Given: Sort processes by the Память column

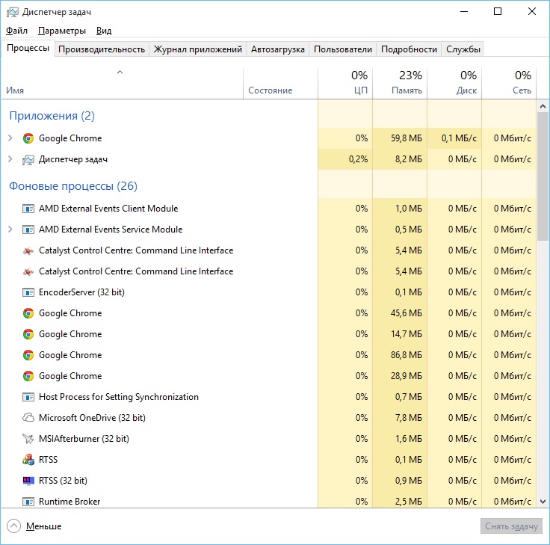Looking at the screenshot, I should [399, 82].
